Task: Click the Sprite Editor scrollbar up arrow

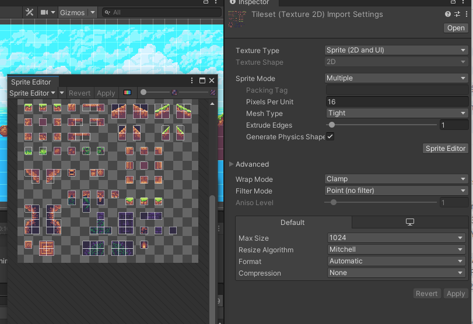Action: tap(212, 104)
